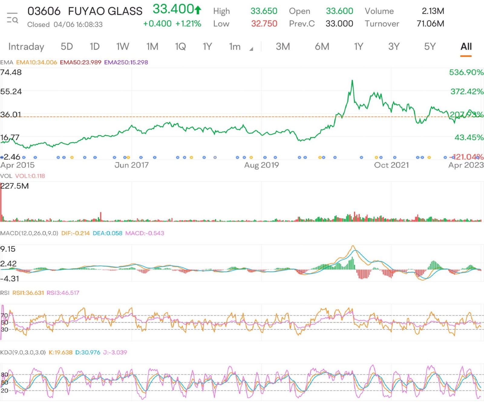The height and width of the screenshot is (405, 484).
Task: Click the RSI3:46.517 readout
Action: pos(63,293)
